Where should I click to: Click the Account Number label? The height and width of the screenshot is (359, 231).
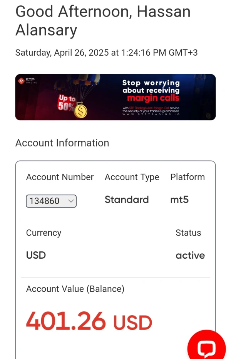60,177
